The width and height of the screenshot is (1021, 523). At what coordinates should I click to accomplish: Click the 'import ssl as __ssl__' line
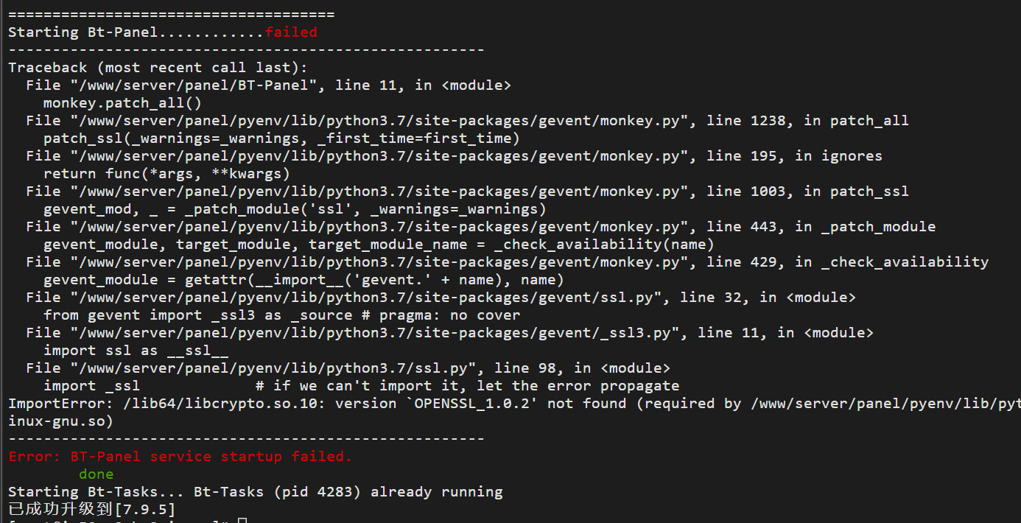pyautogui.click(x=136, y=351)
